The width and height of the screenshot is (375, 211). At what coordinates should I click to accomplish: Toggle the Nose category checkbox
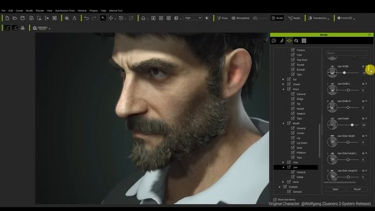click(x=289, y=89)
